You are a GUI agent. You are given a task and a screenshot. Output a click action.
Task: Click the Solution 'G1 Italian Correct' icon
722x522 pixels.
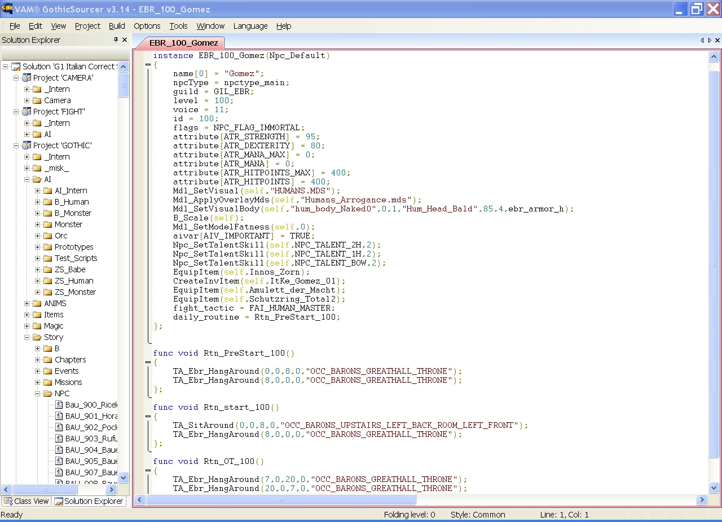16,67
